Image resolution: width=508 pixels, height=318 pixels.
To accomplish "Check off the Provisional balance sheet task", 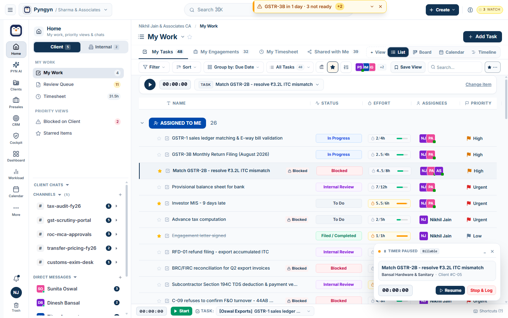I will [x=167, y=187].
